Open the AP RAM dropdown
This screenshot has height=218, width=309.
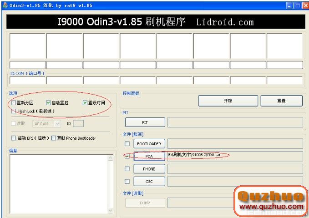point(46,124)
